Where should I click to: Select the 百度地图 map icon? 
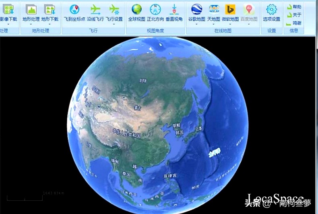click(249, 10)
